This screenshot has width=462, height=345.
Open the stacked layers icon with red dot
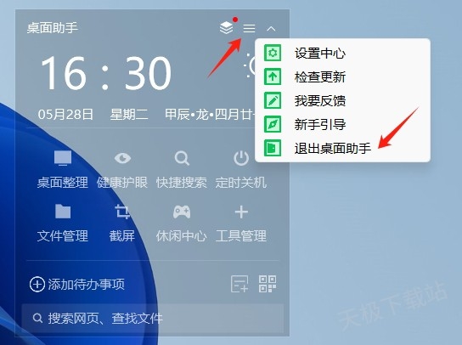(x=226, y=28)
